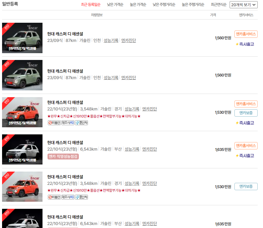Click 엔카홈서비스 button on 1,635만원 listing
The width and height of the screenshot is (263, 228).
[x=246, y=146]
